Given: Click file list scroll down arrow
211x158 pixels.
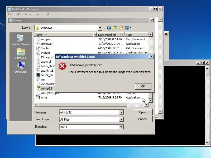Looking at the screenshot, I should (151, 101).
